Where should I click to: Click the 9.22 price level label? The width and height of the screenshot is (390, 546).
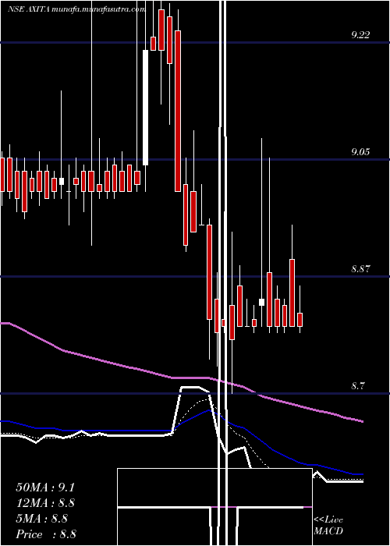[x=360, y=35]
